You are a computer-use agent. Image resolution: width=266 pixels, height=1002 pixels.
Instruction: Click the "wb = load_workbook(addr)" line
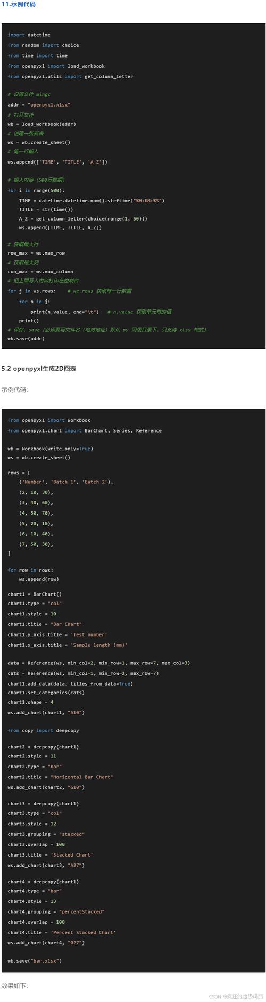click(x=41, y=124)
